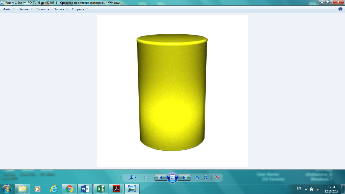Go to the previous picture

click(160, 178)
